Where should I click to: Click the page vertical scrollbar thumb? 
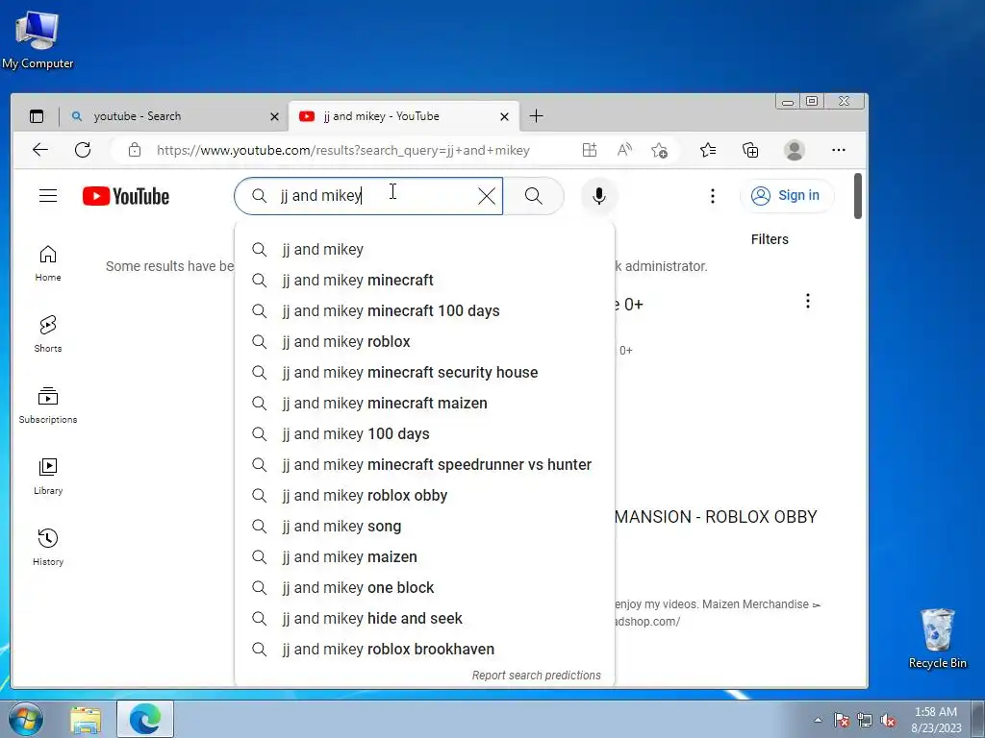click(x=857, y=196)
